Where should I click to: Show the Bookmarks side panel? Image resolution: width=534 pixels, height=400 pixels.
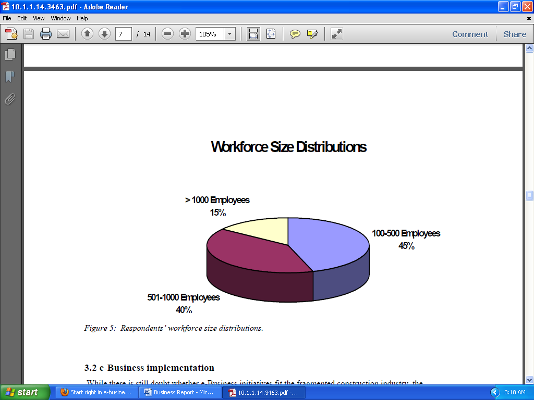(x=10, y=77)
